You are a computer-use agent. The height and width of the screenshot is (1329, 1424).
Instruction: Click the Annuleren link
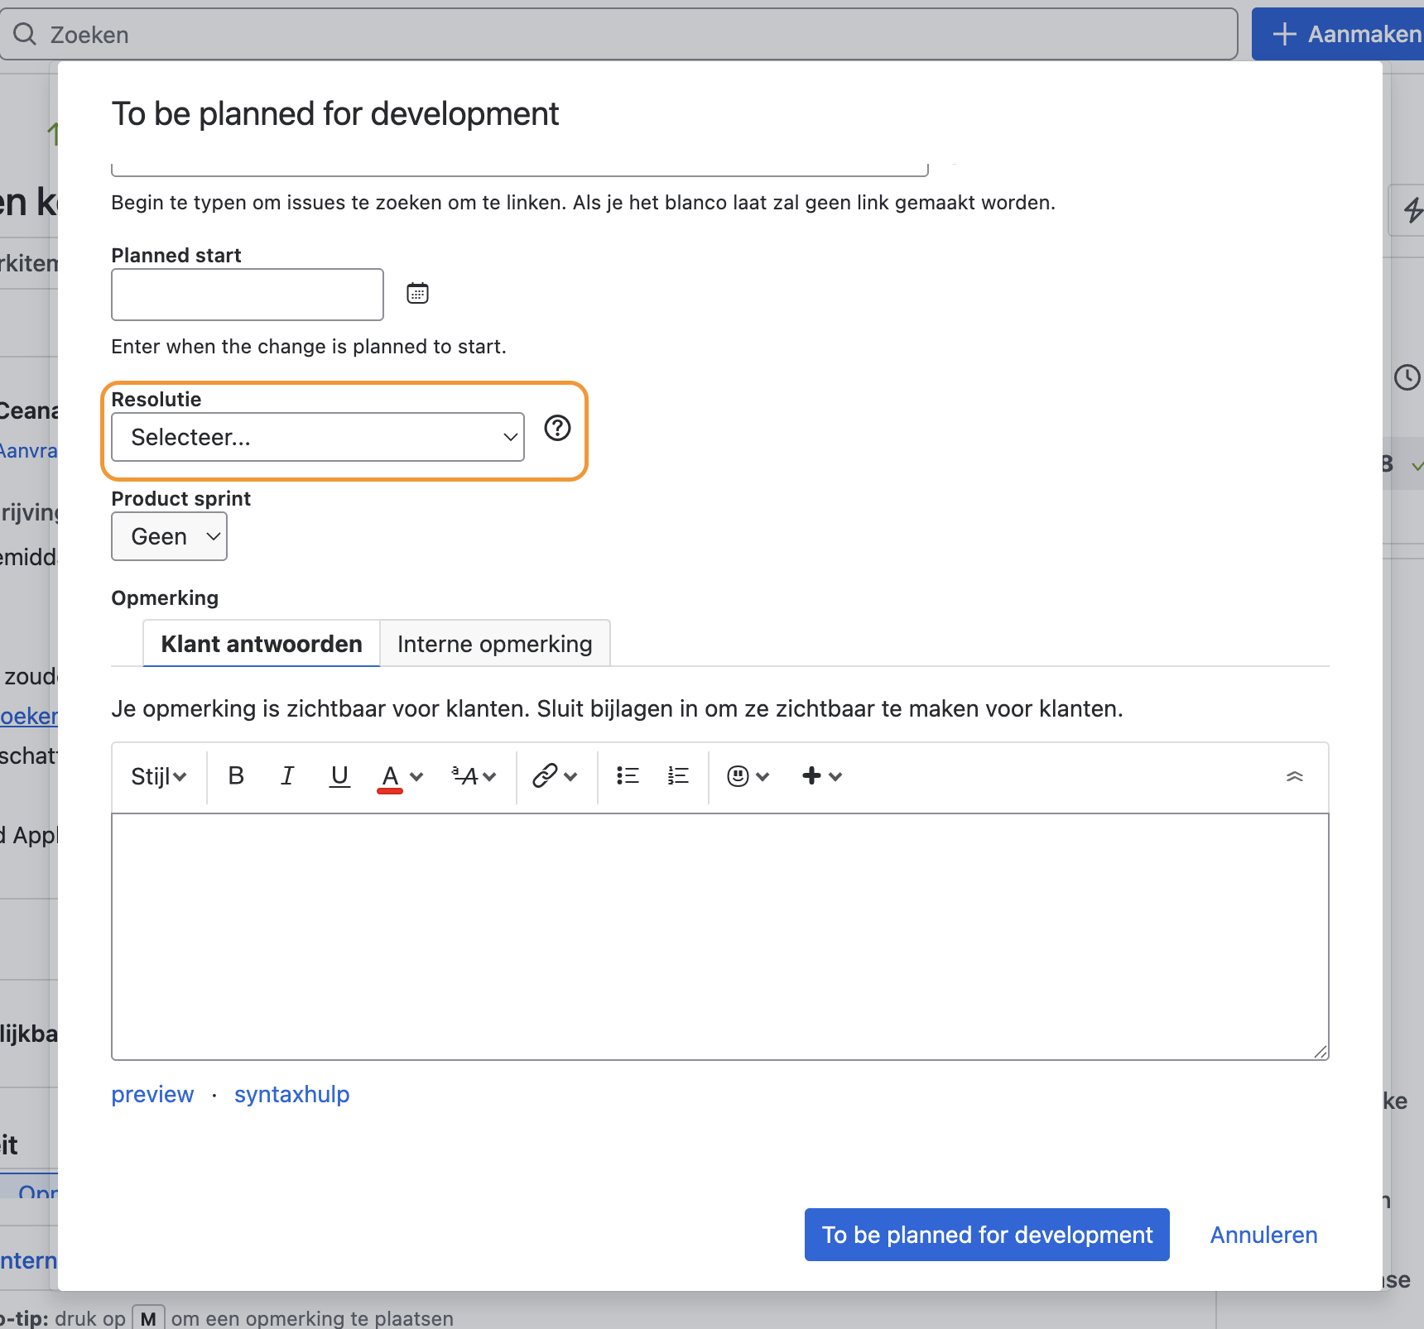[1263, 1235]
